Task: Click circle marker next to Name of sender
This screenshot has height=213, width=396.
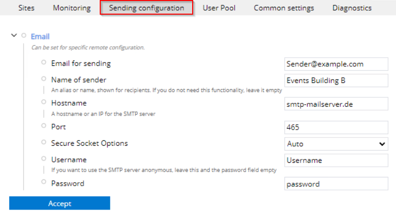Action: (x=44, y=78)
